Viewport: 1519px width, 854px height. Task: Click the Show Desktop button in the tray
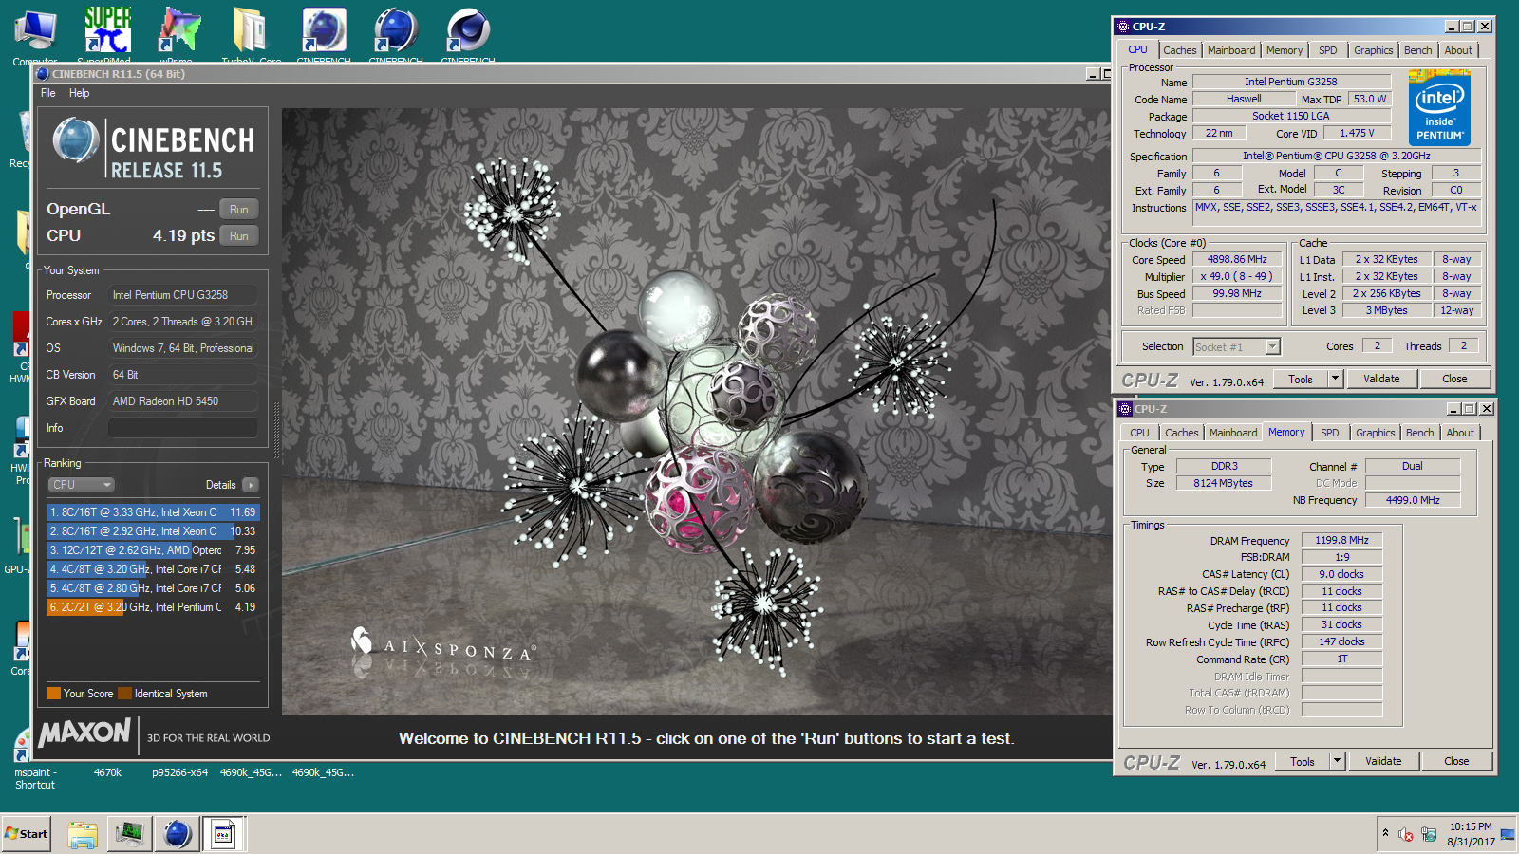click(1508, 834)
